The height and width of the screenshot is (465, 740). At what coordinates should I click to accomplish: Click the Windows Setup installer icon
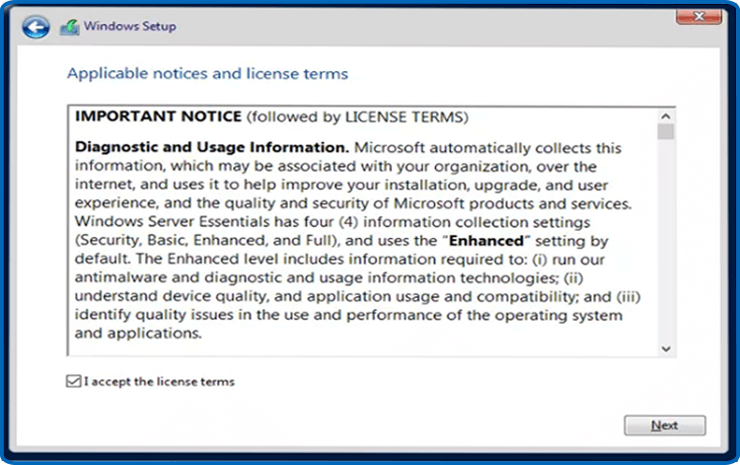(x=69, y=28)
